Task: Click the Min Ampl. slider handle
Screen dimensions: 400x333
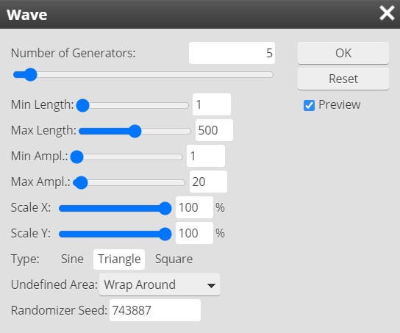Action: tap(76, 157)
